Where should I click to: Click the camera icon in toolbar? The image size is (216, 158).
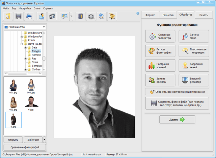pos(52,16)
